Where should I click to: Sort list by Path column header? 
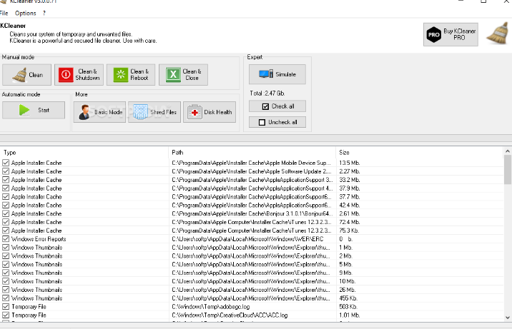click(252, 153)
